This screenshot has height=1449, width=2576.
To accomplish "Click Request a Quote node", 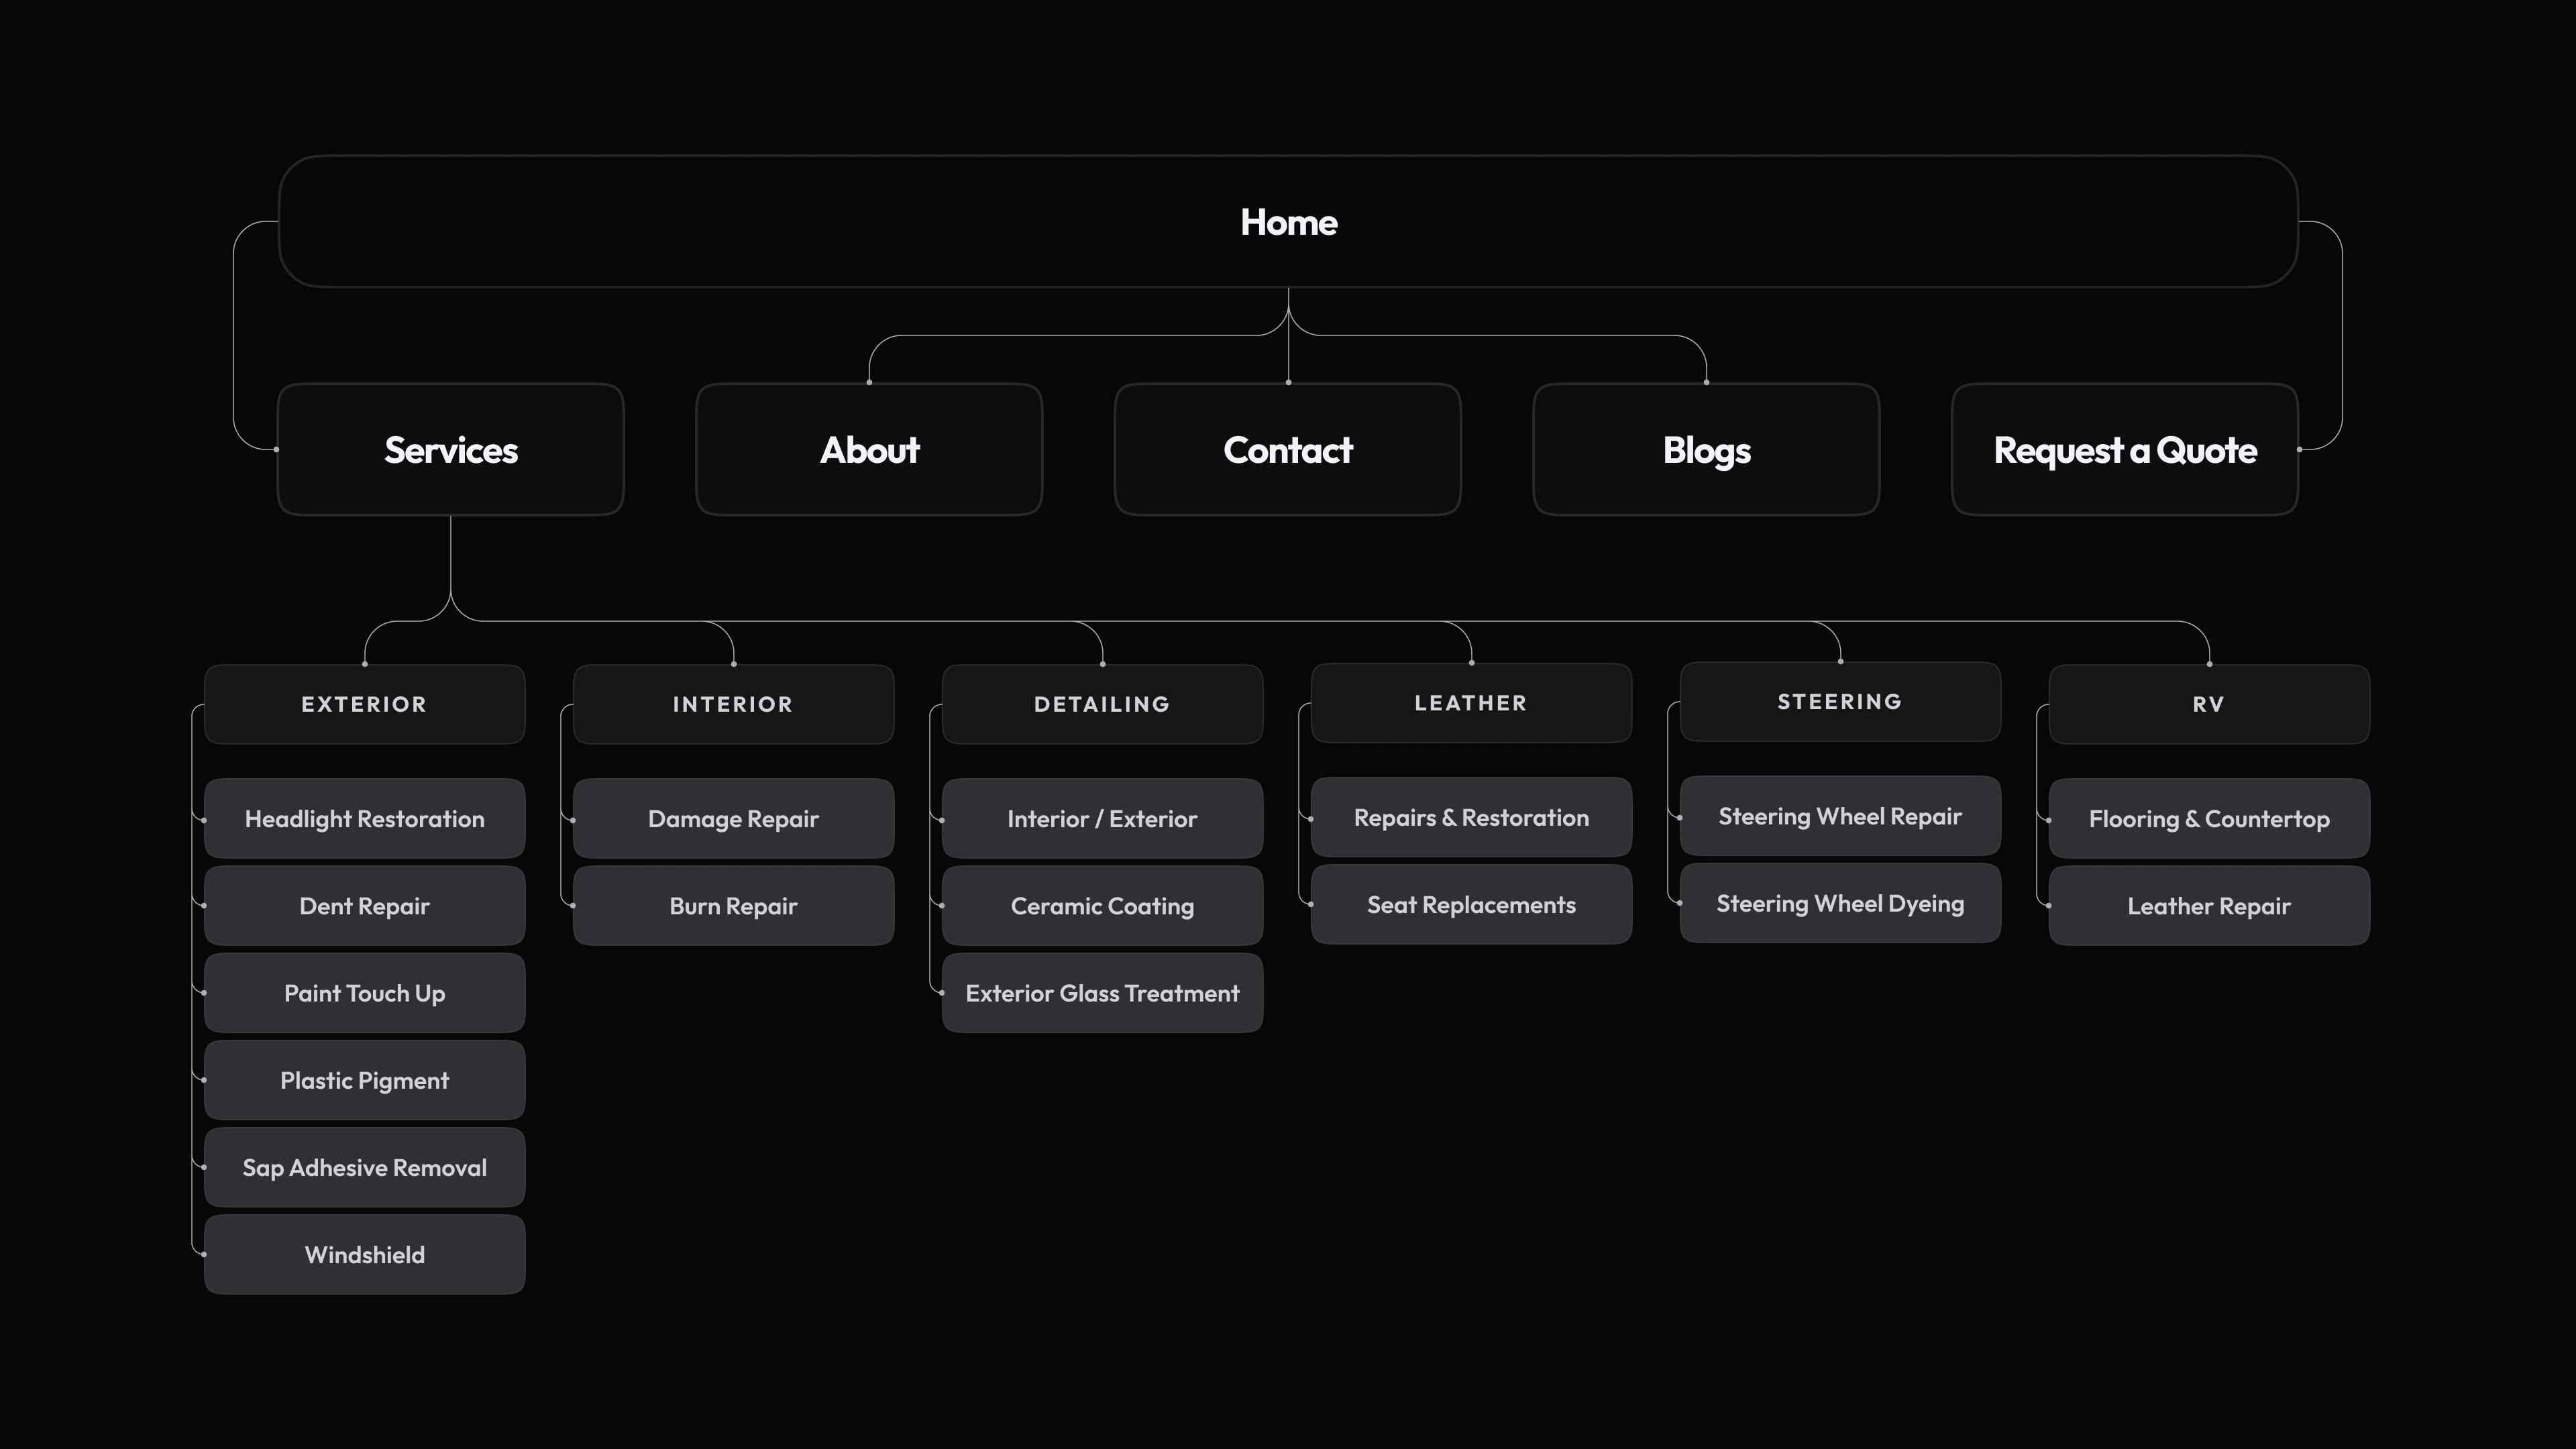I will 2125,450.
